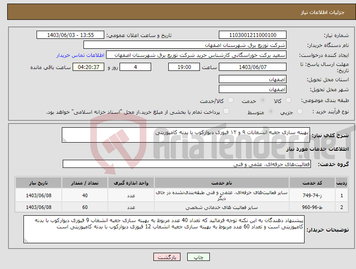Click the سایر فعالیت‌های حرفه‌ای service name cell
Screen dimensions: 356x269
click(222, 195)
